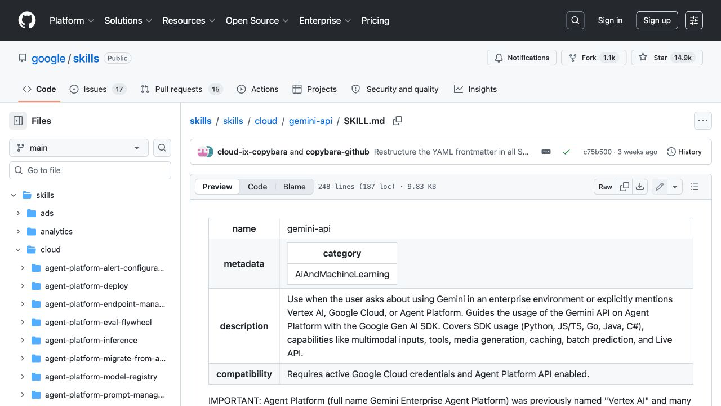Open the skills repository name link
This screenshot has width=721, height=406.
tap(86, 58)
